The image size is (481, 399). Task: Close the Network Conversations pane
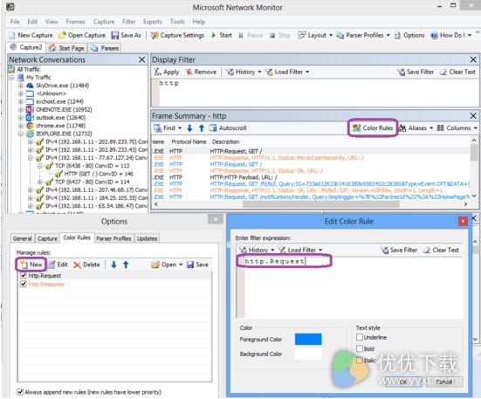pos(141,59)
